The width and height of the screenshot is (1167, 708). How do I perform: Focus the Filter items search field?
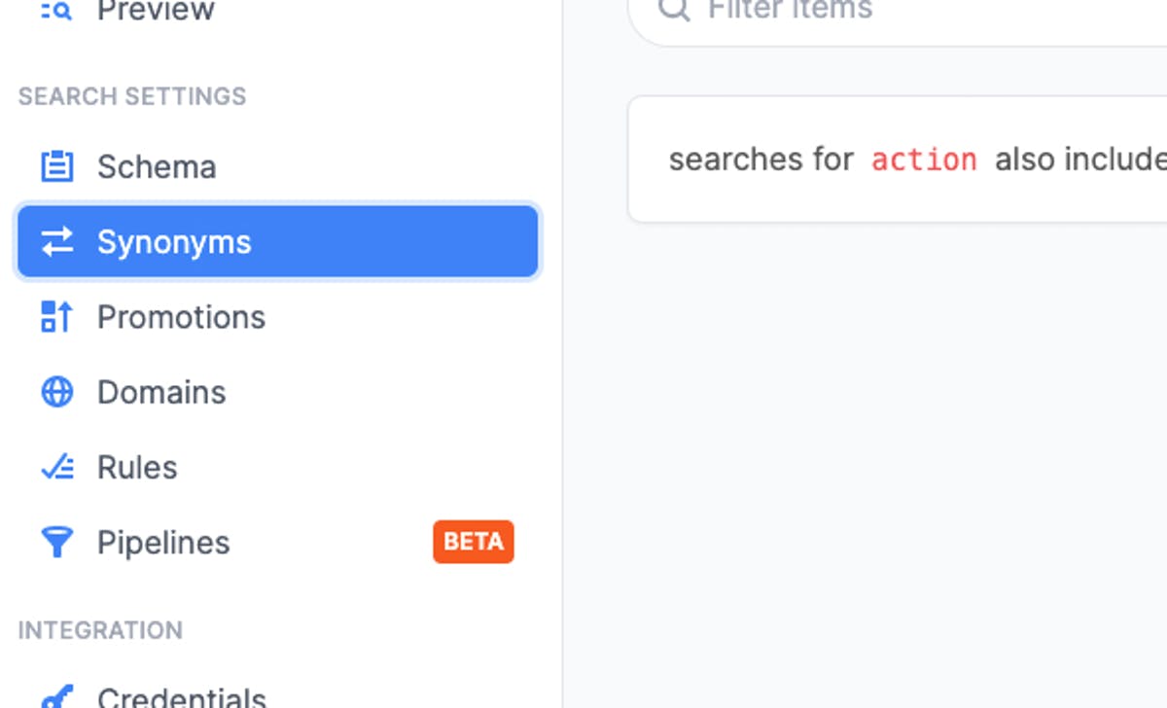click(x=897, y=14)
